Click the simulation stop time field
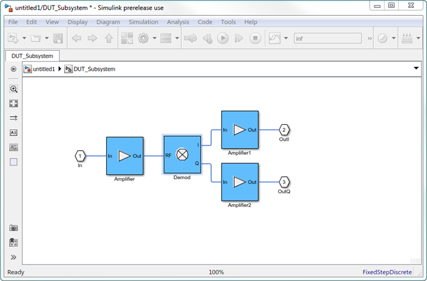Image resolution: width=427 pixels, height=281 pixels. tap(326, 38)
